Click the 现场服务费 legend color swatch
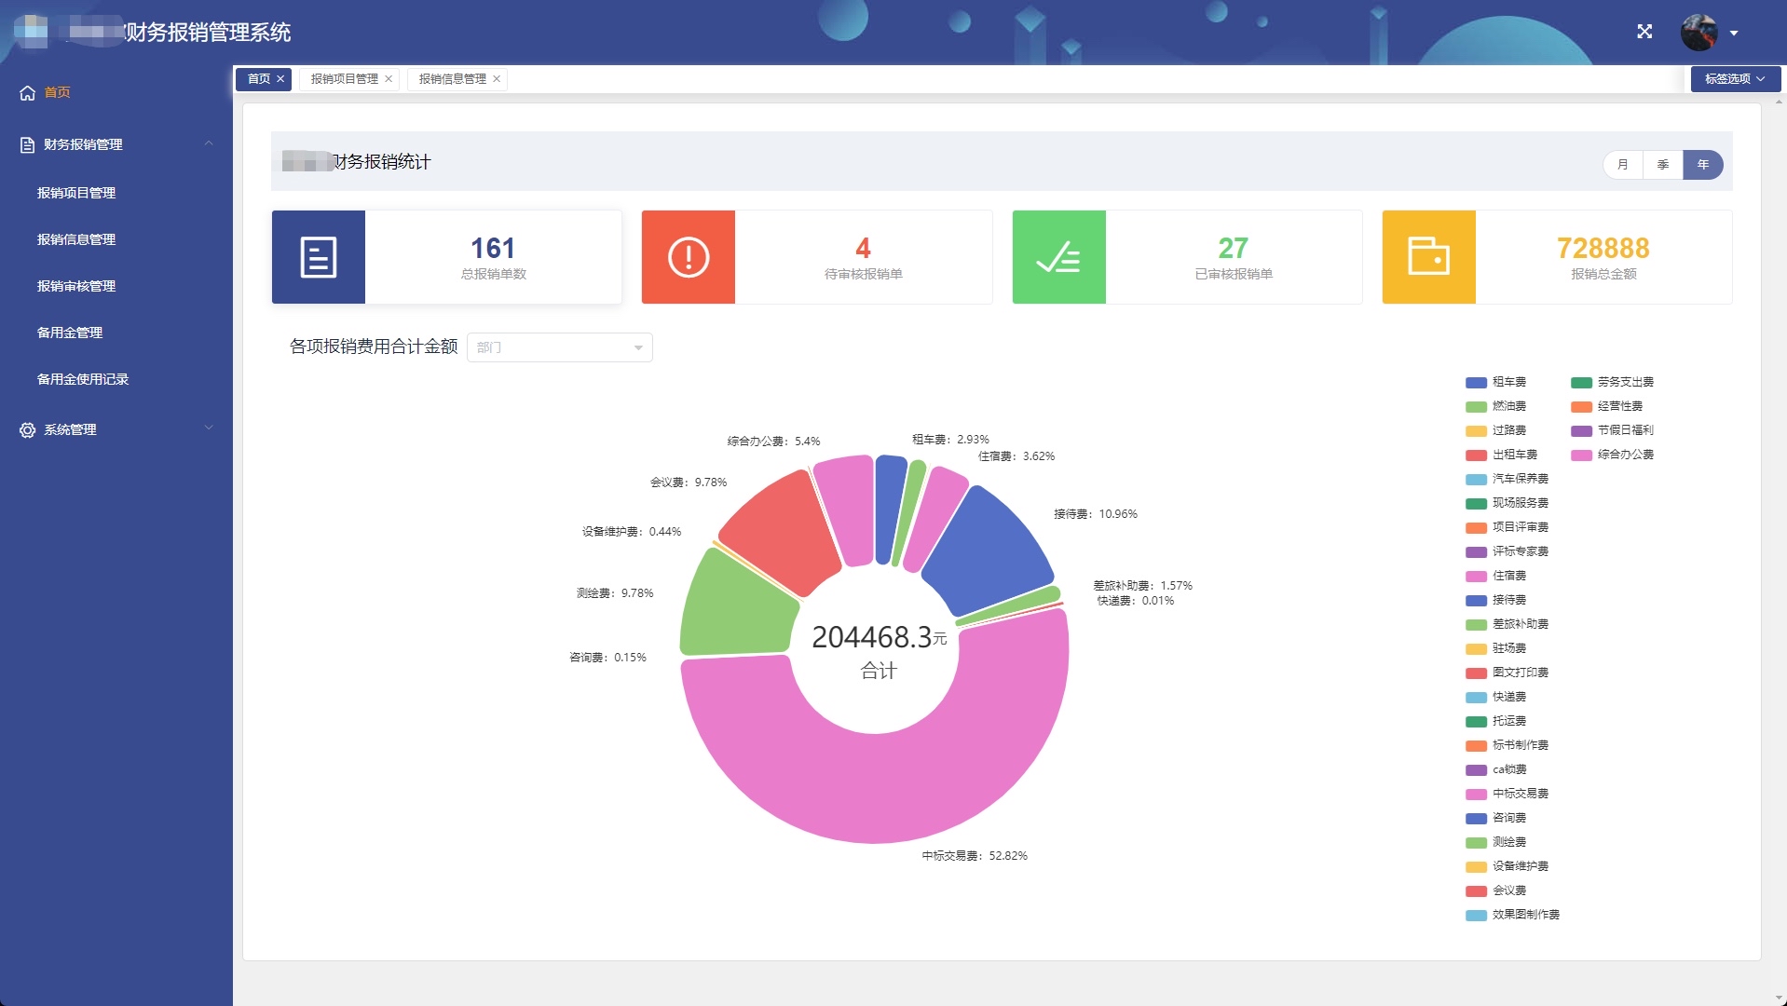The image size is (1787, 1006). [1476, 503]
